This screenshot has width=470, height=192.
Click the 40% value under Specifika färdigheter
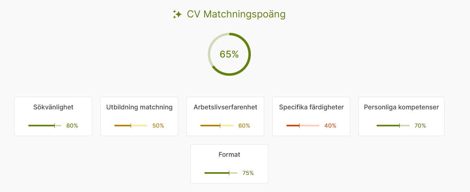(330, 126)
